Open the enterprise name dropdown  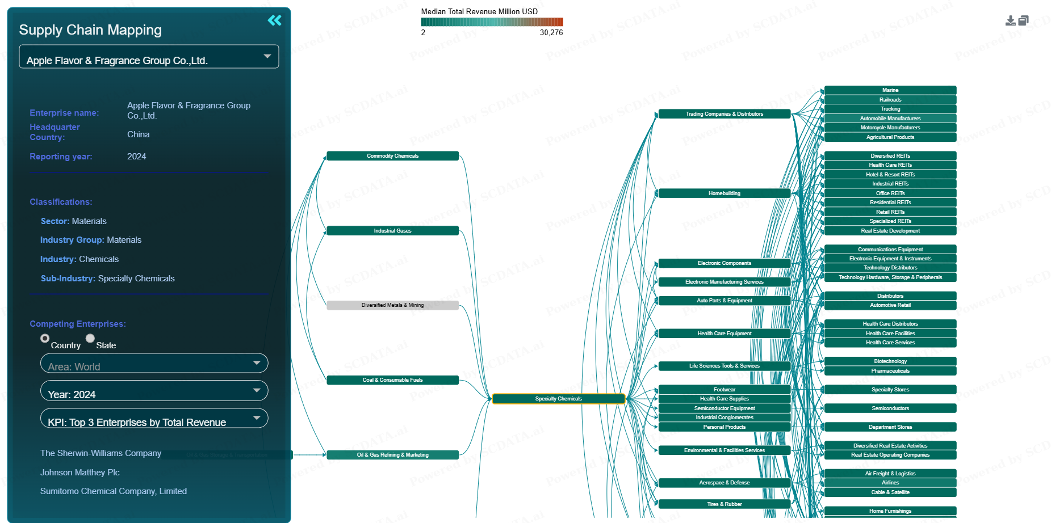click(149, 57)
